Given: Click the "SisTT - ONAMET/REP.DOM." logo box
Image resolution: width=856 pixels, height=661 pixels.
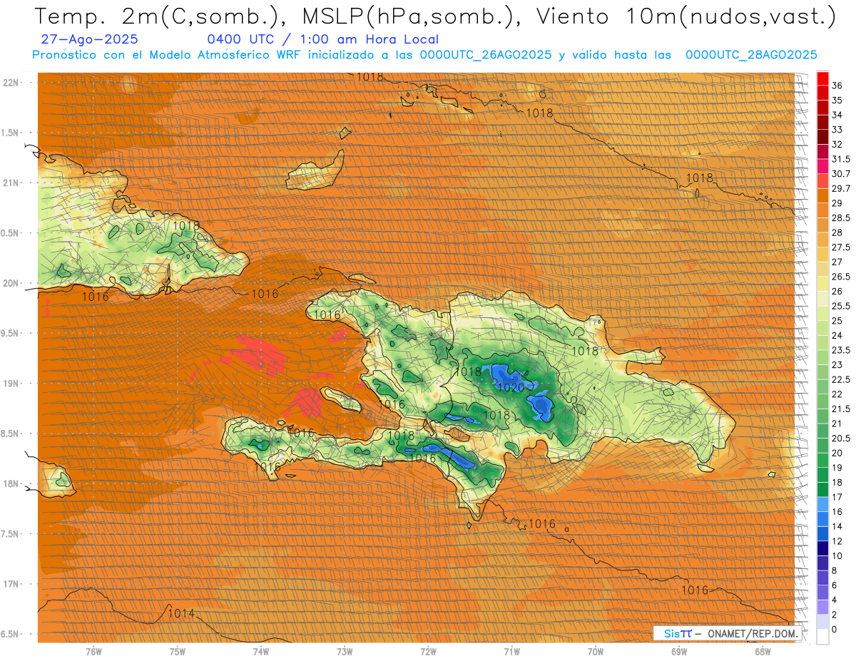Looking at the screenshot, I should click(x=728, y=633).
